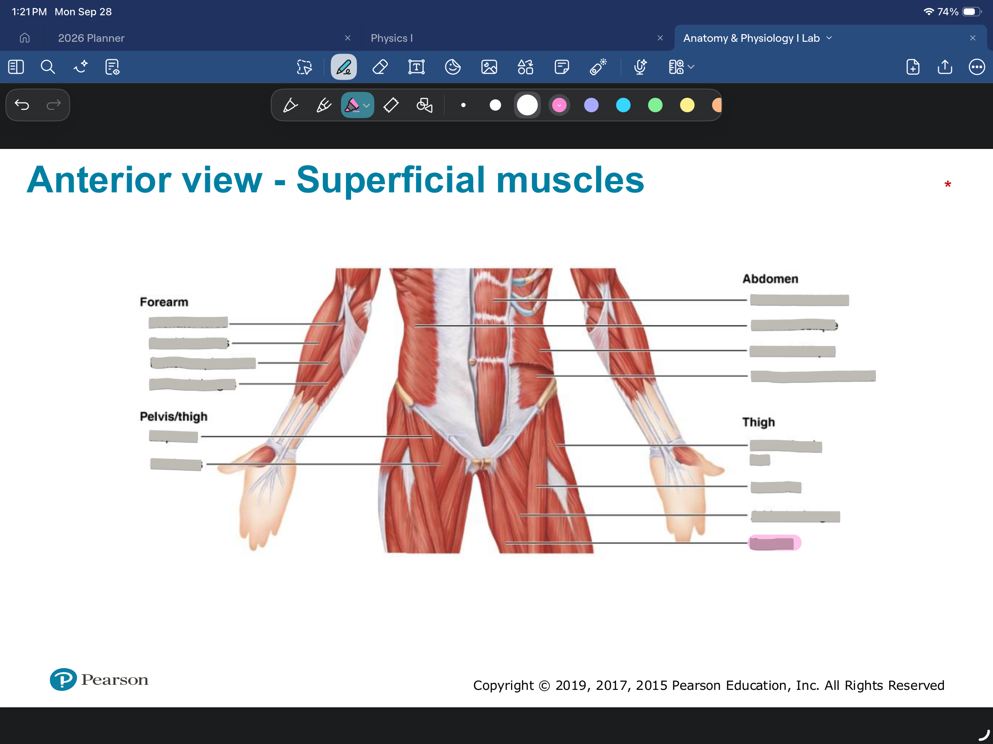Open the shapes and elements tool
The width and height of the screenshot is (993, 744).
(x=525, y=67)
